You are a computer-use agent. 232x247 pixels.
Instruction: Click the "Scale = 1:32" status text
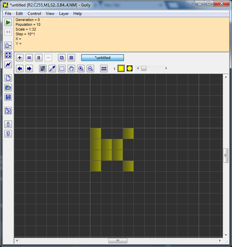point(26,29)
